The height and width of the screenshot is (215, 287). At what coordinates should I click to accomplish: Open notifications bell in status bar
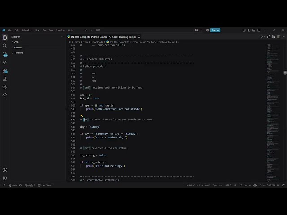pos(283,185)
